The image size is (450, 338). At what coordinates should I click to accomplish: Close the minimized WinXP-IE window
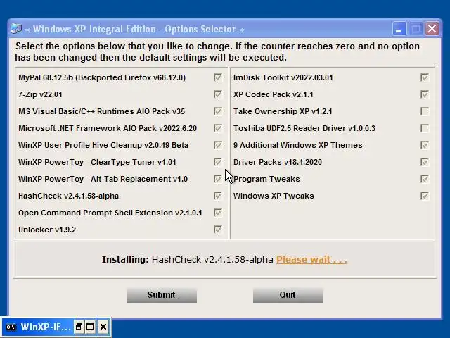pyautogui.click(x=103, y=327)
